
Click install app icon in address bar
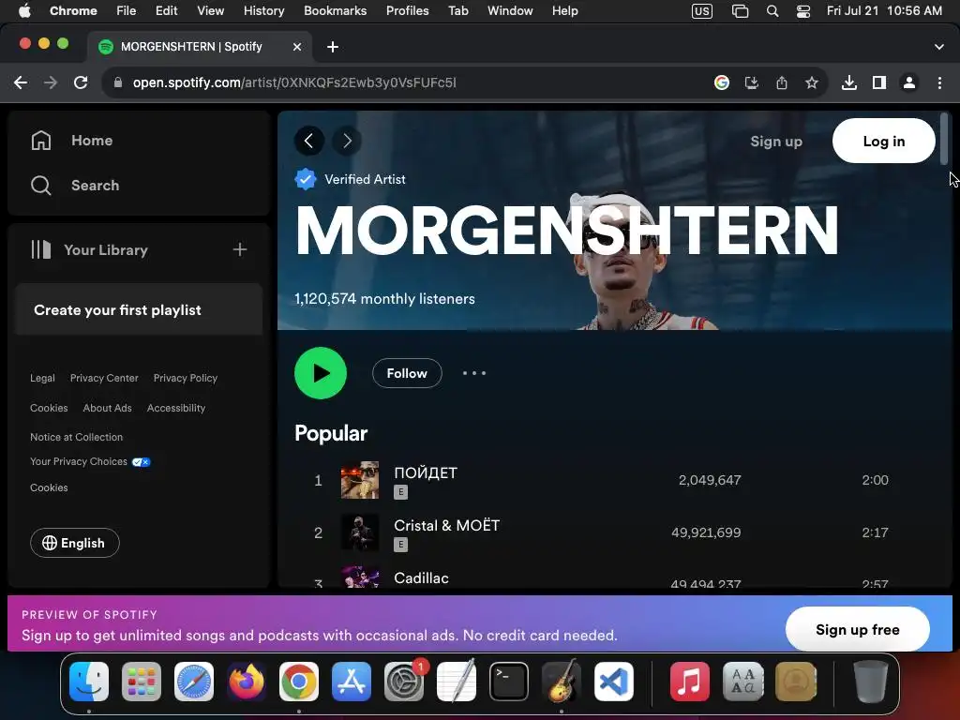[752, 82]
